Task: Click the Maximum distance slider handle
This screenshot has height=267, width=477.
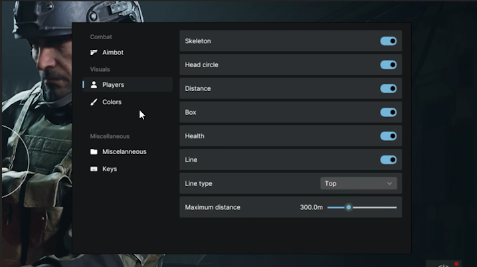Action: [x=348, y=207]
